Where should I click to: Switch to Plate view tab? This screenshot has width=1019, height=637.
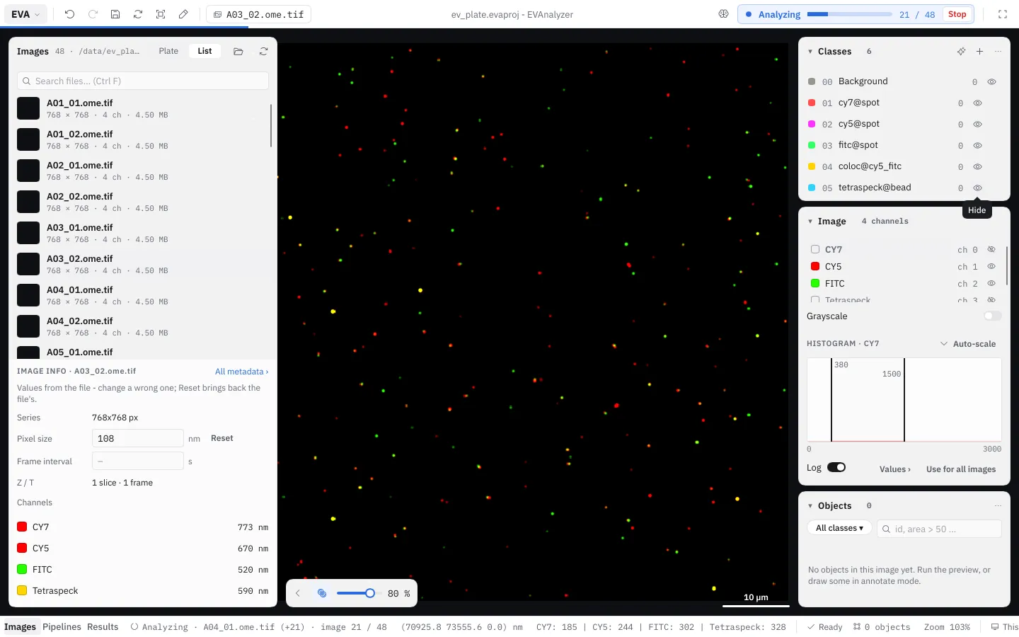168,51
